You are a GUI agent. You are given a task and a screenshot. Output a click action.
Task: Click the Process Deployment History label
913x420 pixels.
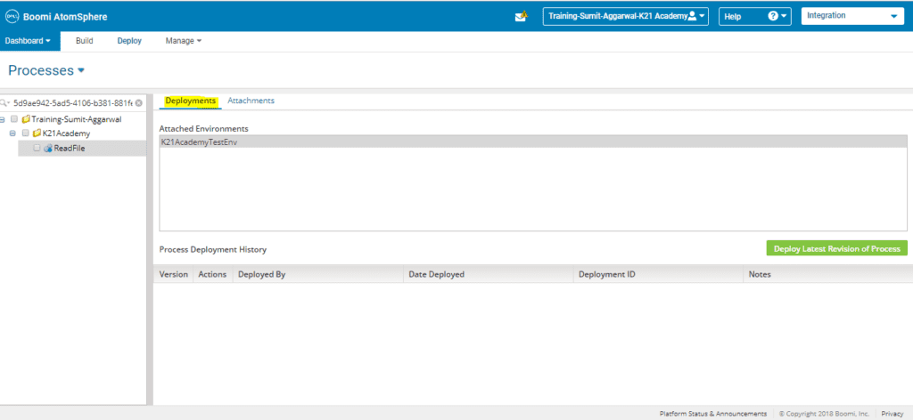(x=212, y=250)
